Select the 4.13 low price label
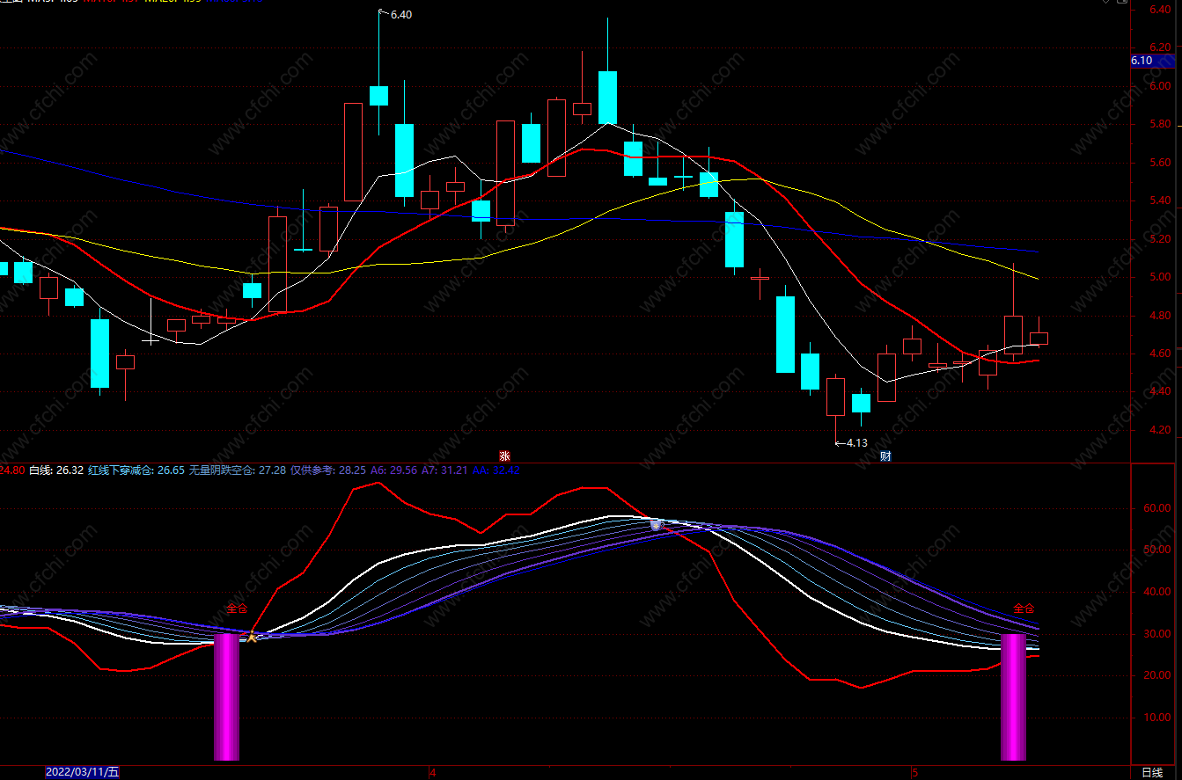 click(857, 443)
